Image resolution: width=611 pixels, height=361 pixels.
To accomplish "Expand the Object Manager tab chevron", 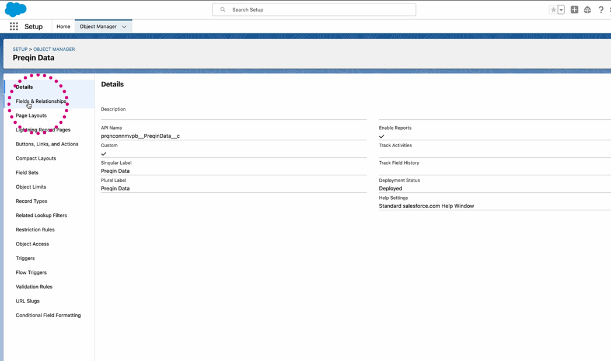I will click(124, 26).
